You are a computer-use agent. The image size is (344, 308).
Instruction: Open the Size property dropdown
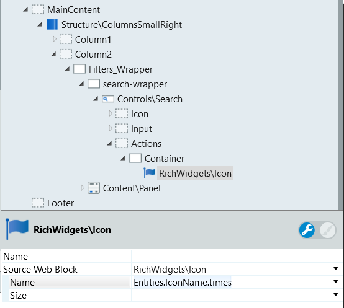[x=336, y=295]
